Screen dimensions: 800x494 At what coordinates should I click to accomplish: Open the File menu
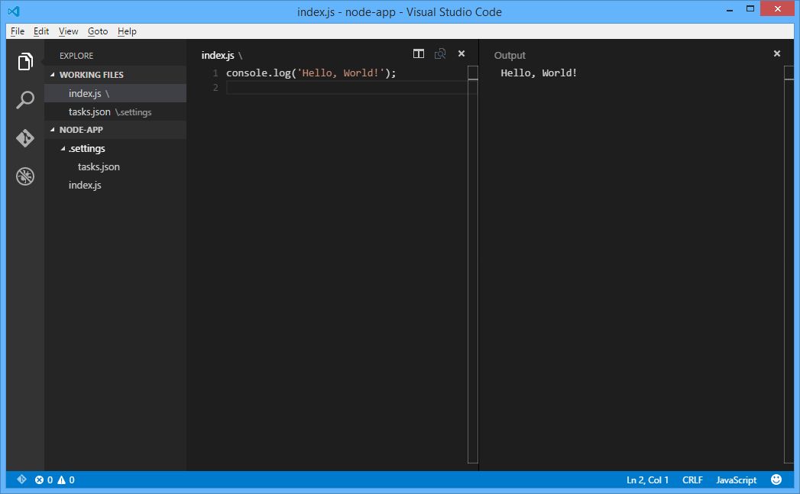click(18, 31)
